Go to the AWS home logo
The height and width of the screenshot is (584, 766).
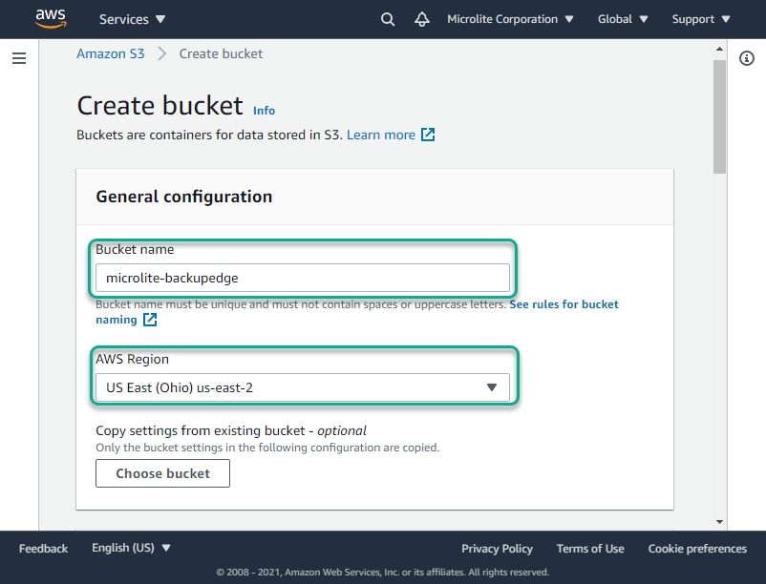(51, 18)
